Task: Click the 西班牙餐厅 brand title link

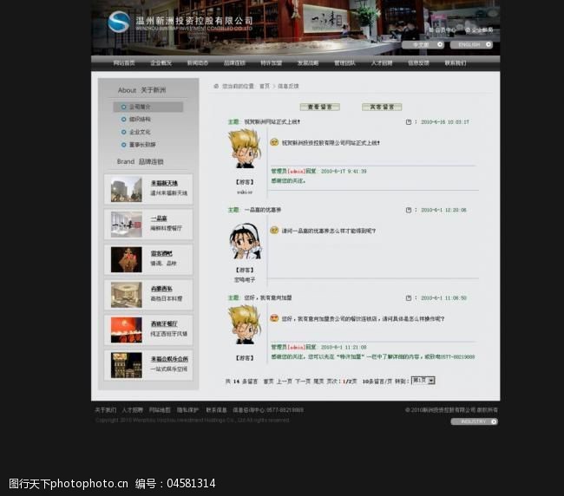Action: click(x=164, y=323)
